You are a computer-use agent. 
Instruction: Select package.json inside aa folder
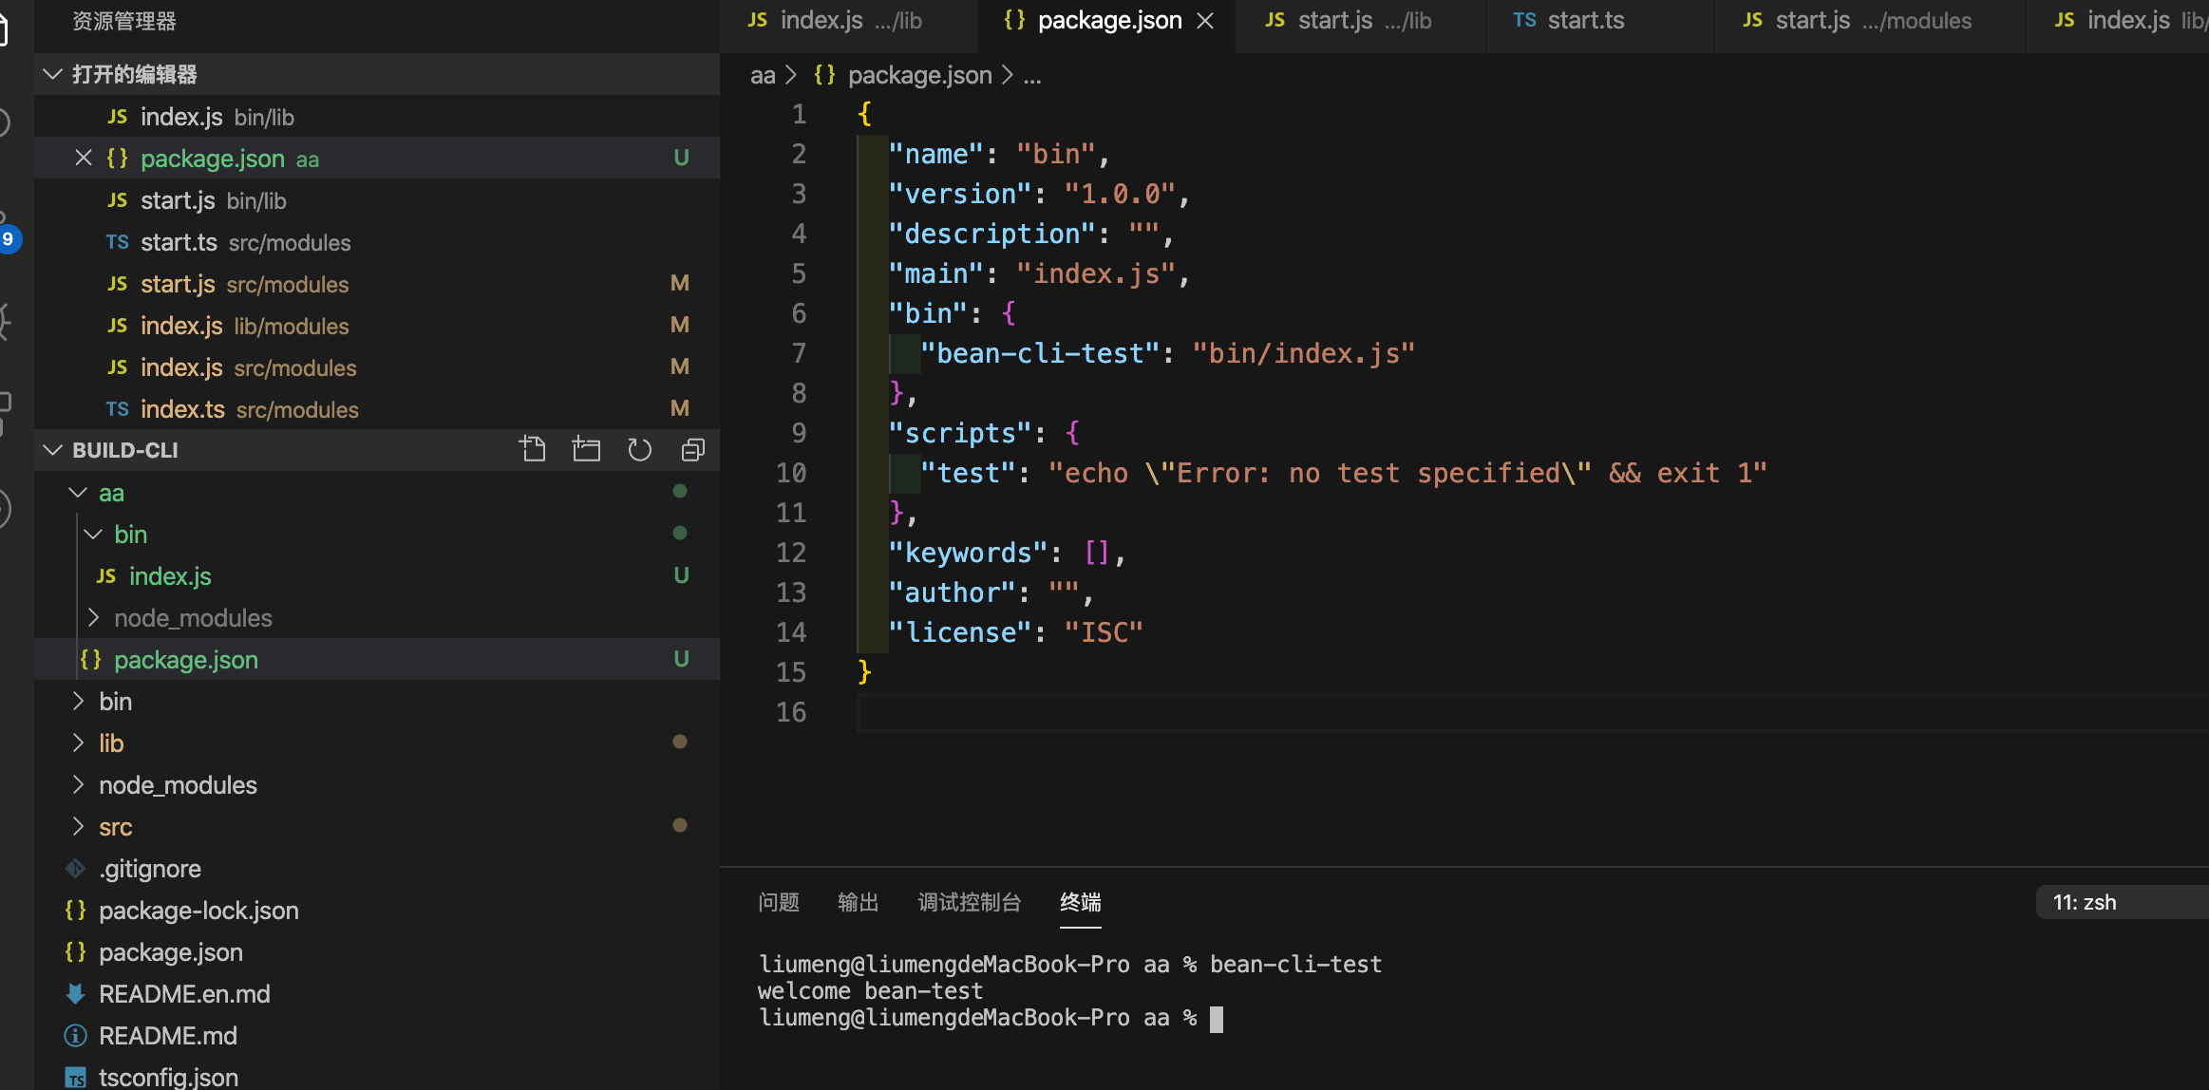[377, 659]
